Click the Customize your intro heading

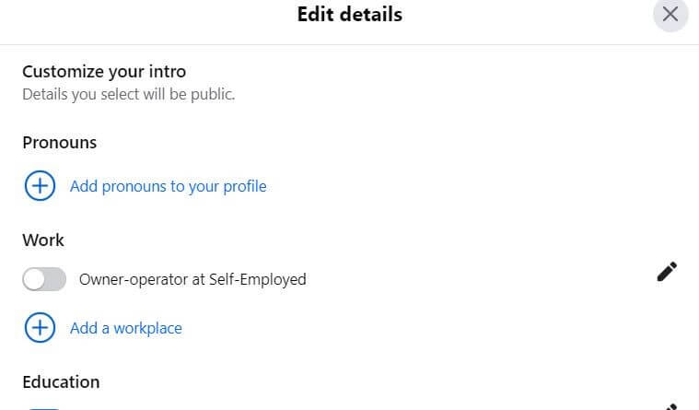coord(103,71)
